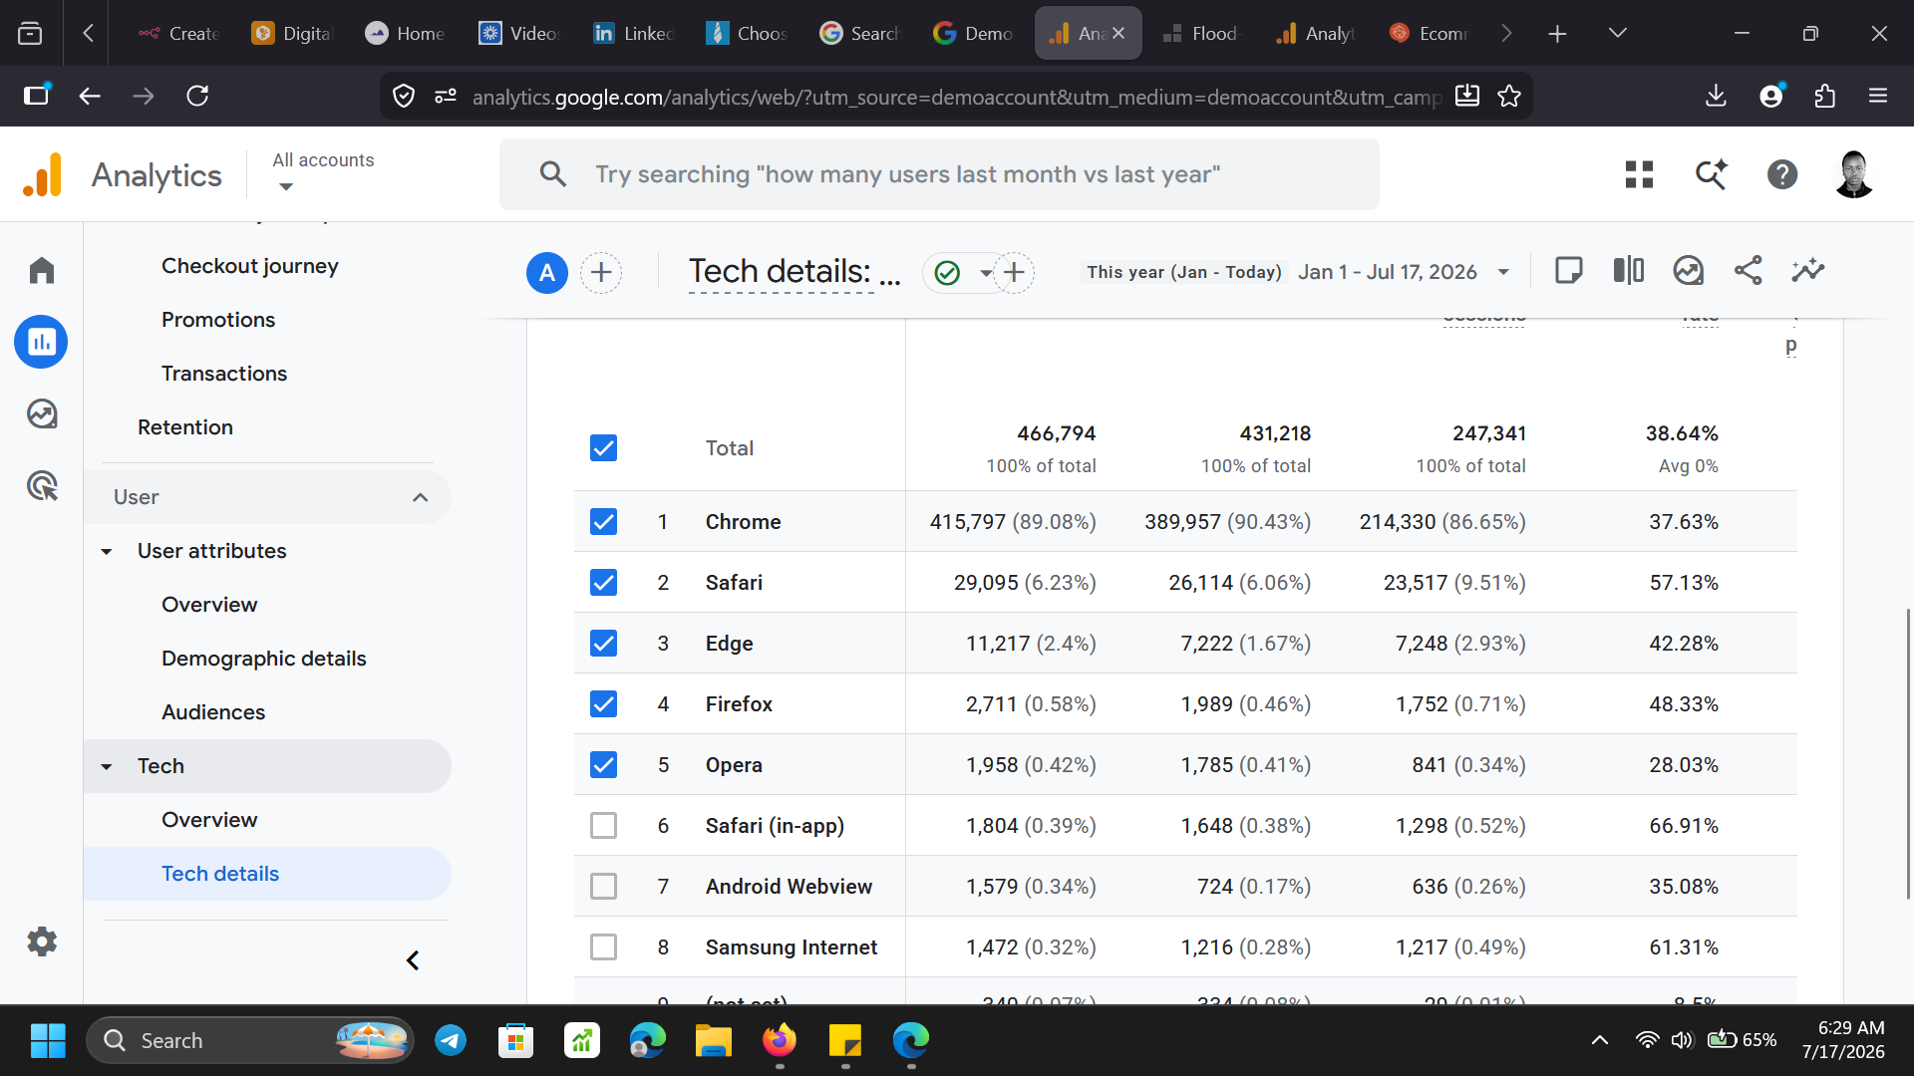This screenshot has height=1076, width=1914.
Task: Collapse the Tech tree arrow
Action: 107,766
